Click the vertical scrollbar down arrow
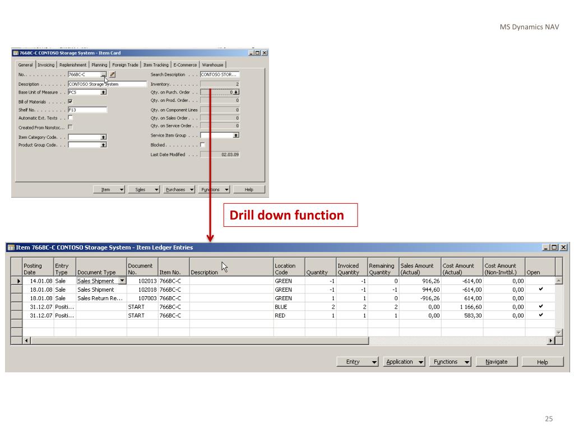This screenshot has height=430, width=574. (x=559, y=333)
